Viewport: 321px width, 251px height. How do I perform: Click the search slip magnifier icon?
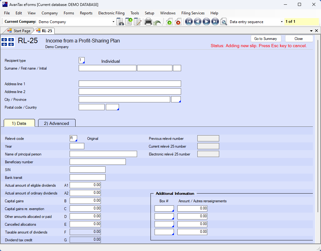224,22
